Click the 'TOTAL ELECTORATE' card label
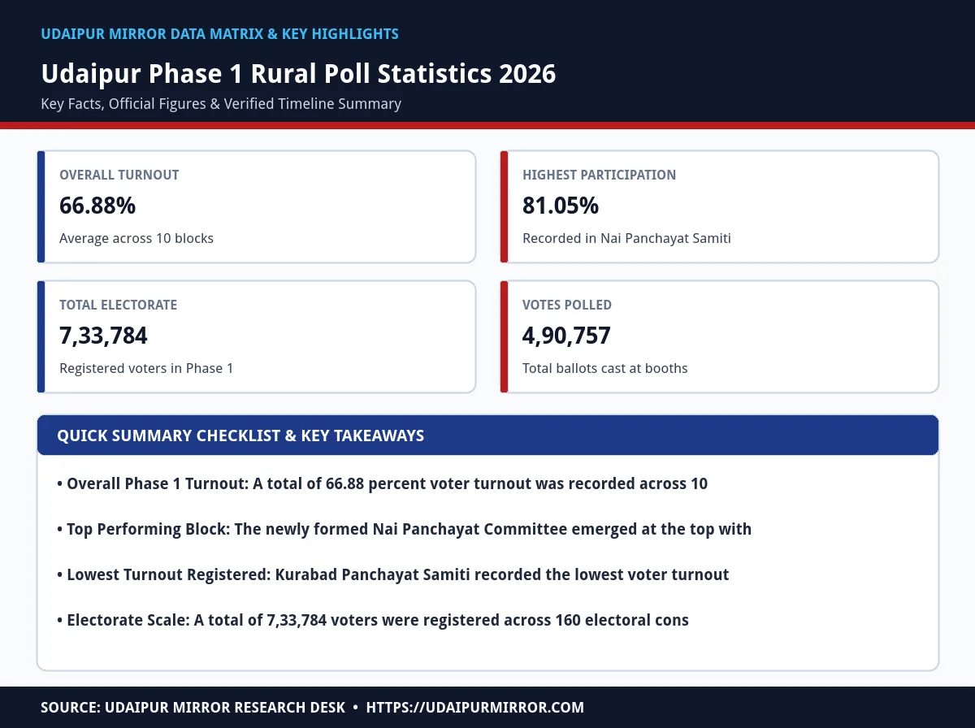975x728 pixels. point(118,305)
